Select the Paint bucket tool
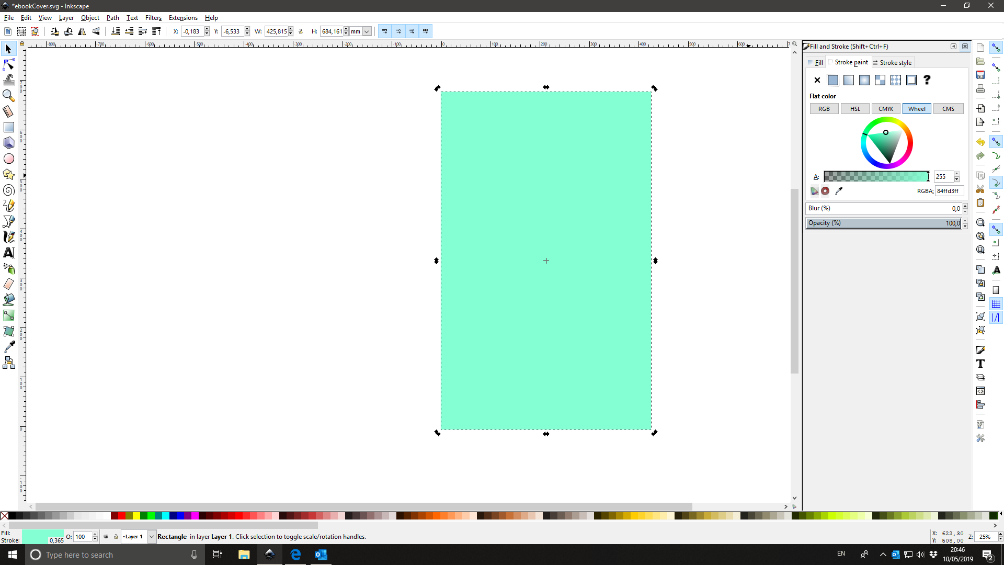This screenshot has width=1004, height=565. [8, 300]
